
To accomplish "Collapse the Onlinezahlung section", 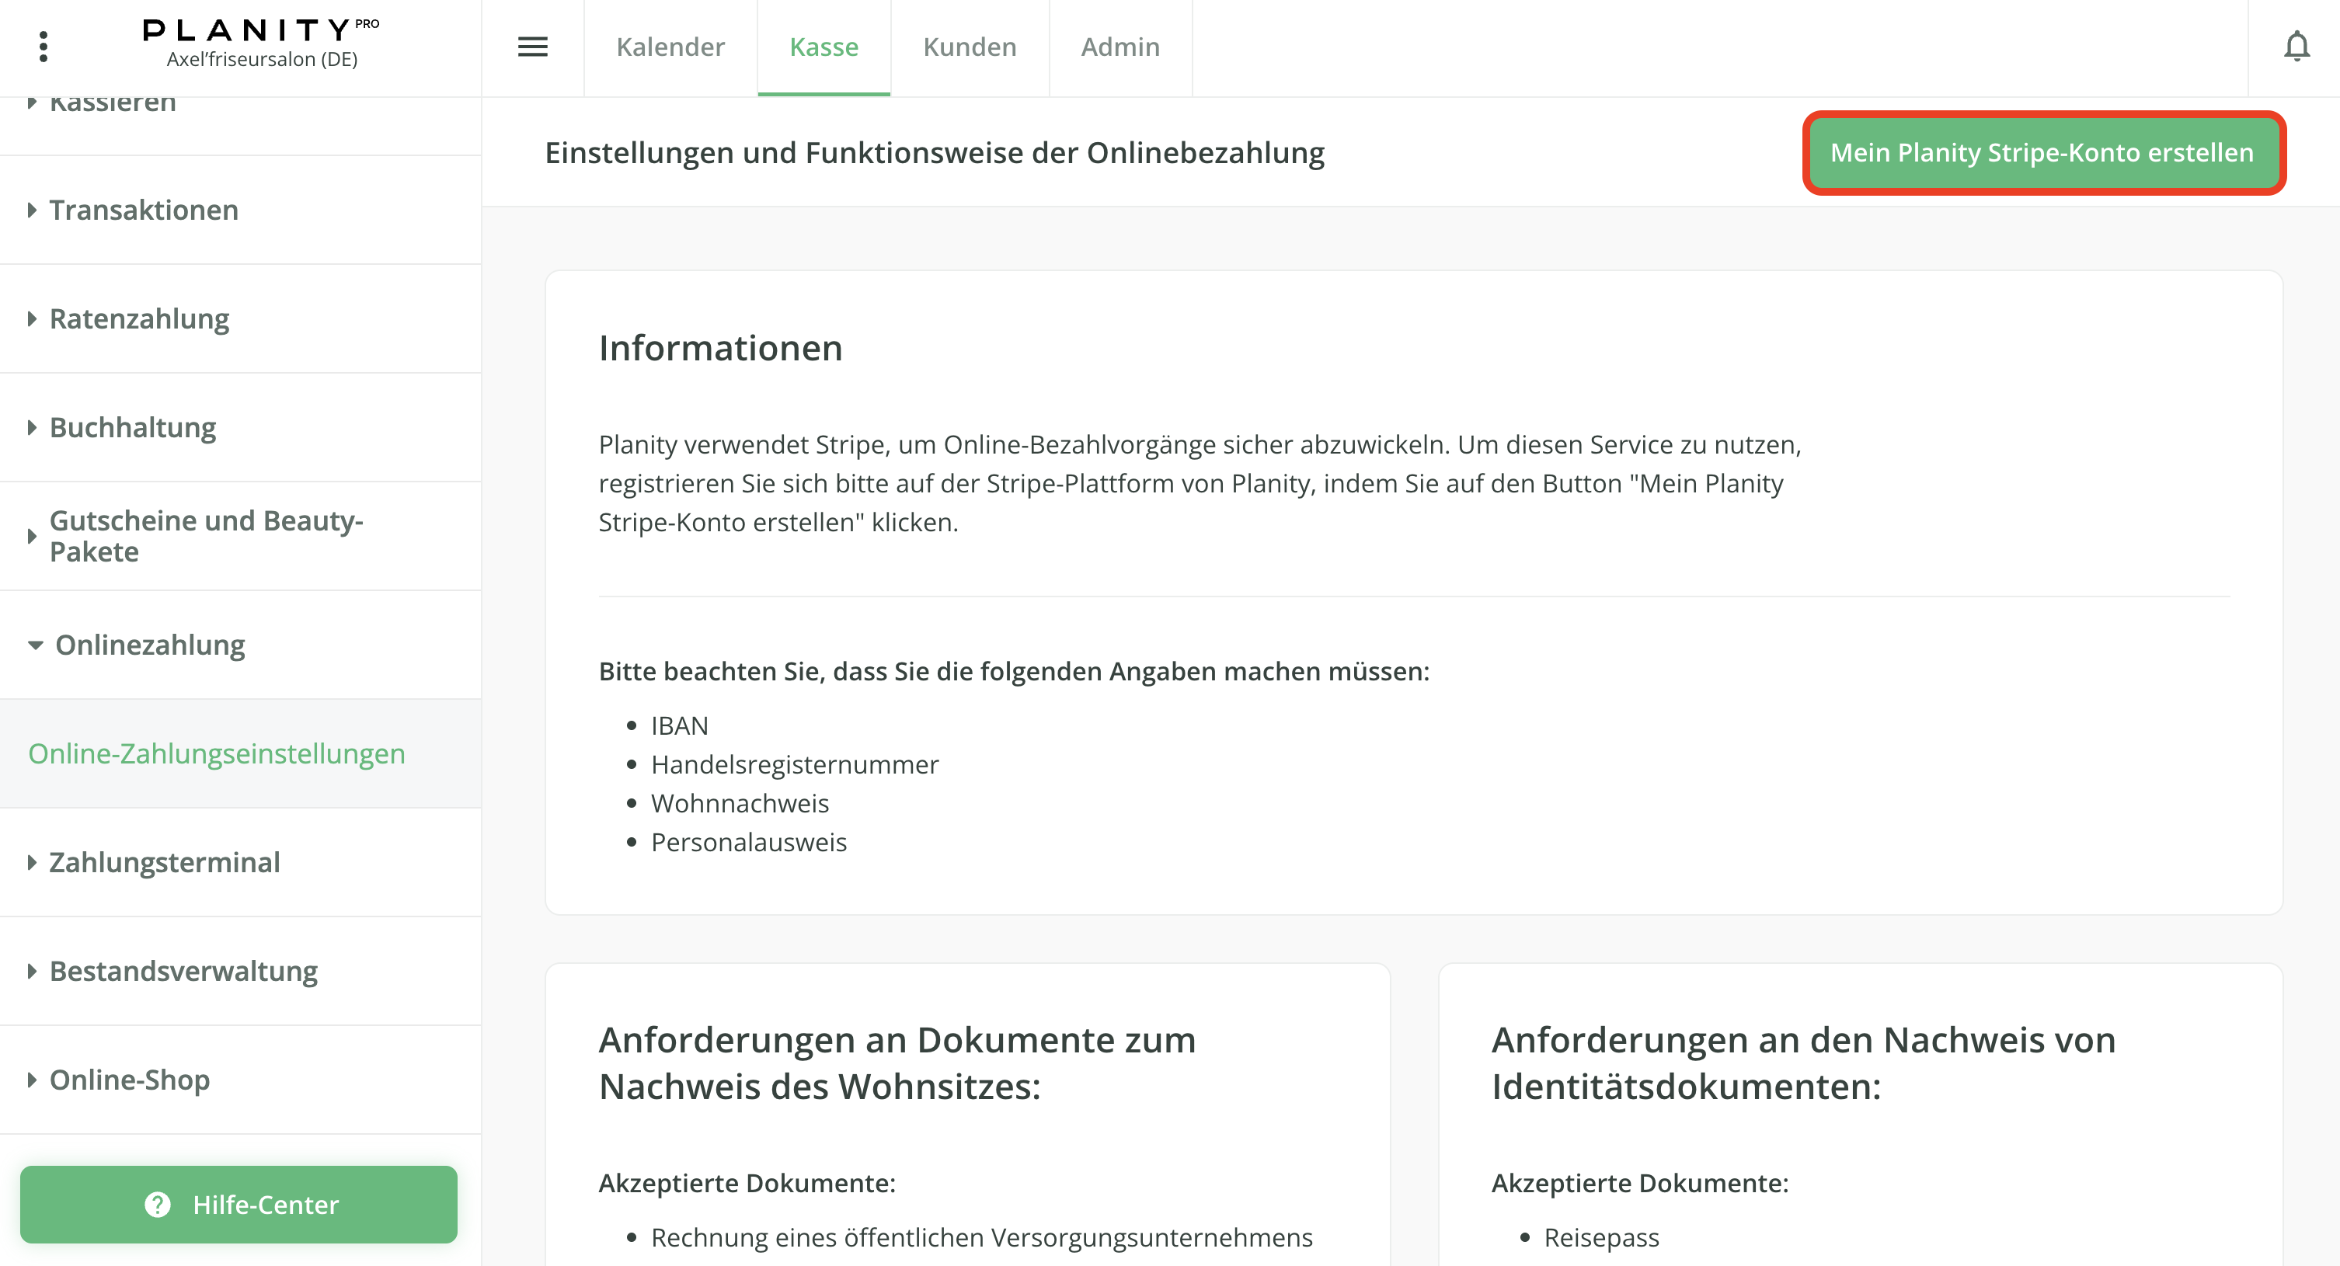I will (150, 645).
